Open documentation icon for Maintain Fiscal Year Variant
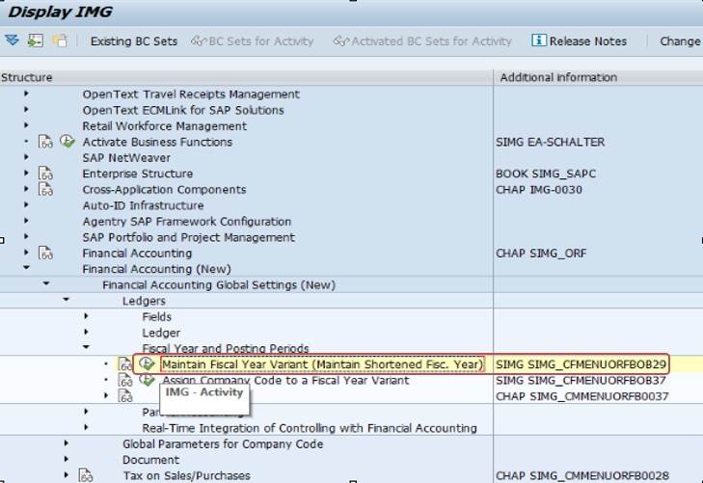703x483 pixels. pyautogui.click(x=124, y=364)
